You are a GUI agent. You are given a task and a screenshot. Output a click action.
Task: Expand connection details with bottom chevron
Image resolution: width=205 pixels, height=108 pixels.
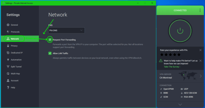(180, 104)
